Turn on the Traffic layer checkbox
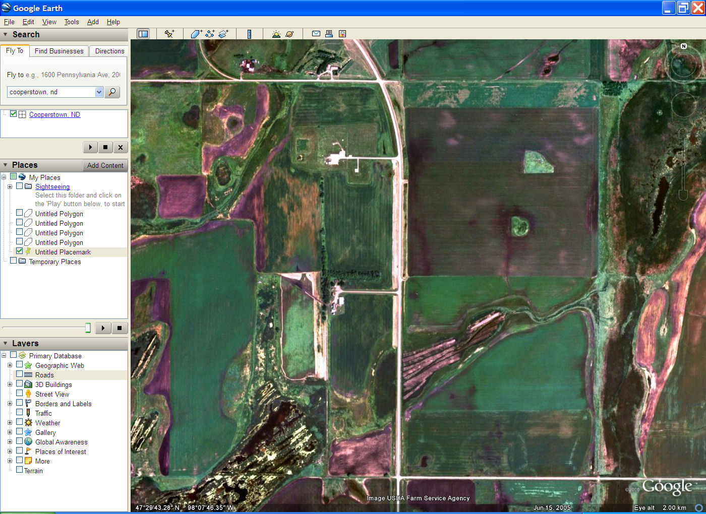 pos(19,412)
